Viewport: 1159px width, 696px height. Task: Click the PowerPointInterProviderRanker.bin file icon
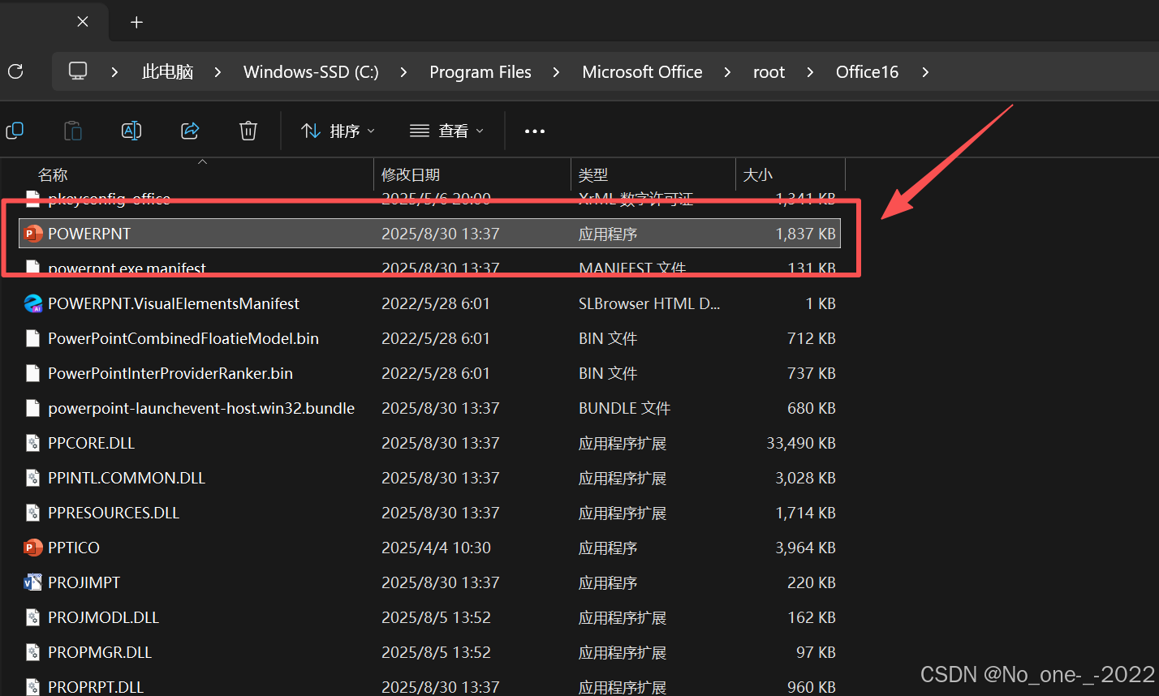(33, 373)
